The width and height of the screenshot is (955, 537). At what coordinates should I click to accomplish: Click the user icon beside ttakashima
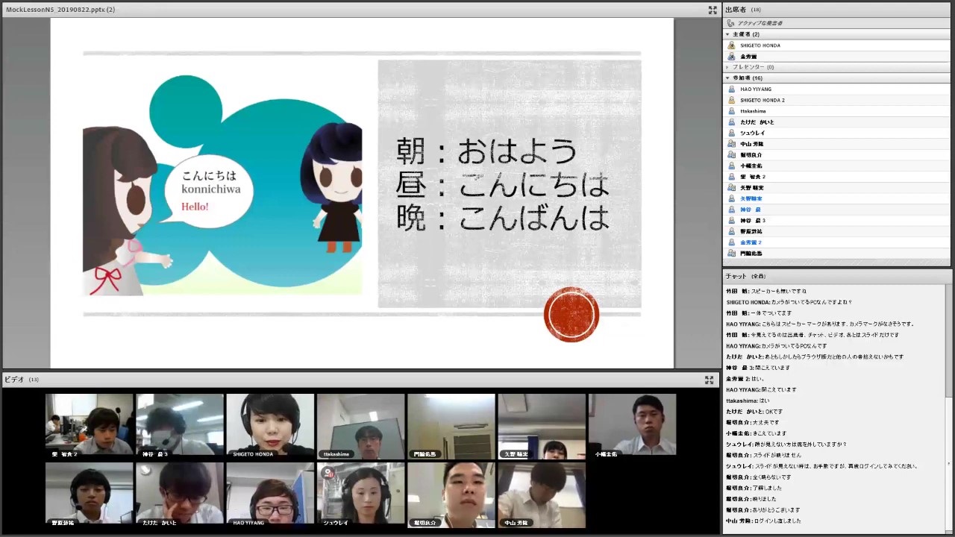coord(731,111)
